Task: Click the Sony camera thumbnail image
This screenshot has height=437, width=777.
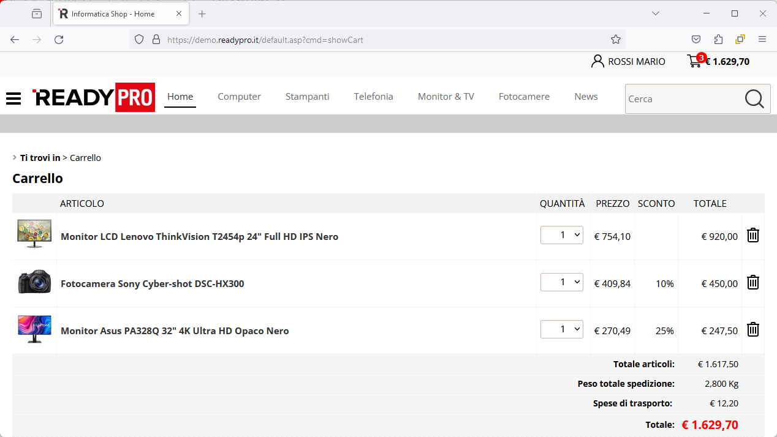Action: tap(34, 282)
